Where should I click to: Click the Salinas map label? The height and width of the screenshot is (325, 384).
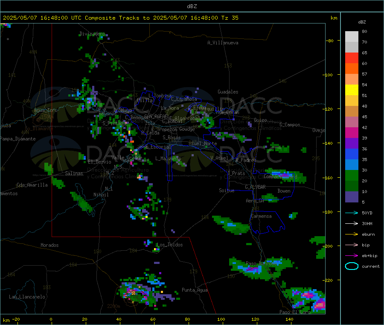coord(74,173)
